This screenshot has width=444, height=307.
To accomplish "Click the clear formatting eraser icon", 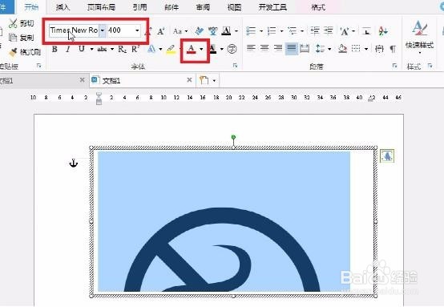I will pos(200,30).
